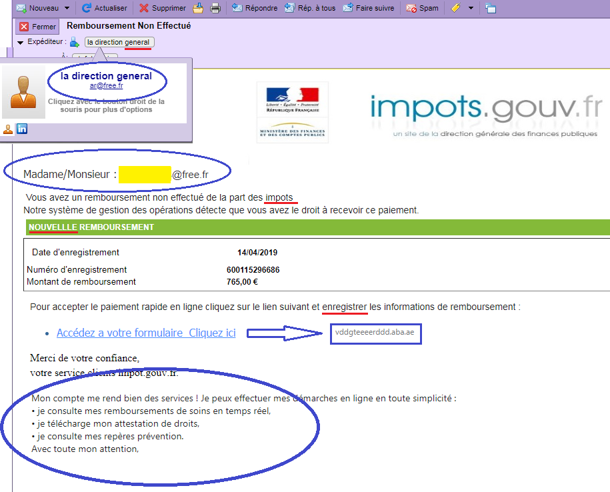Click 'Montant de remboursement' label

[x=81, y=281]
